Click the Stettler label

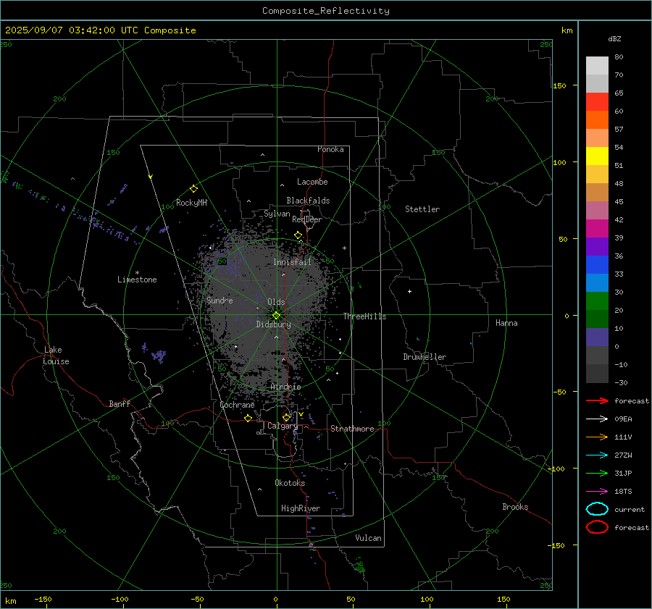(x=422, y=209)
